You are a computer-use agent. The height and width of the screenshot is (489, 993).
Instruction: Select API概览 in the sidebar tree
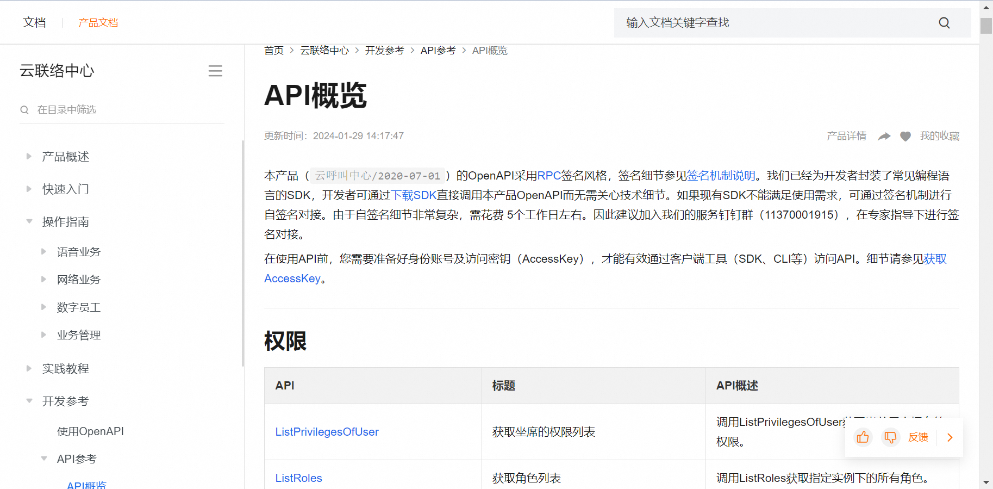86,485
